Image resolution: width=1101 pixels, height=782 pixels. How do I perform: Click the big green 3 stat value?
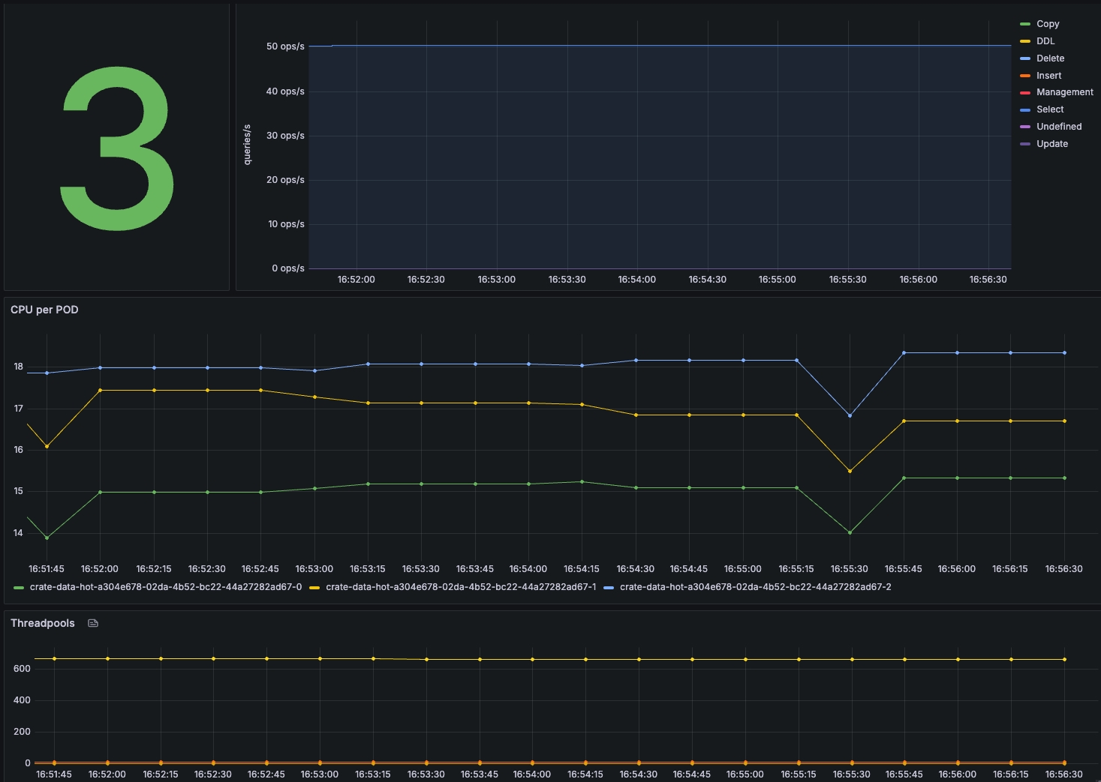tap(116, 148)
